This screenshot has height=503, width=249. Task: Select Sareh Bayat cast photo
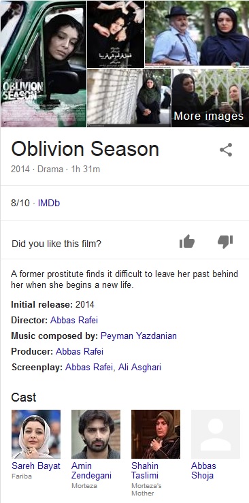36,434
